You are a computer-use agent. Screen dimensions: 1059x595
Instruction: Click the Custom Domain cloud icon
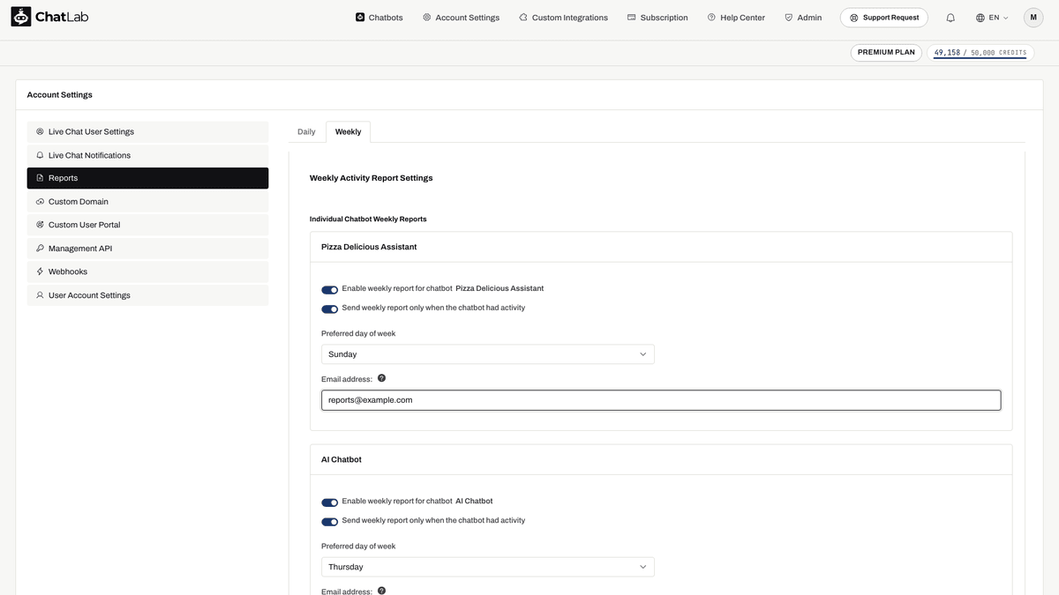coord(40,202)
